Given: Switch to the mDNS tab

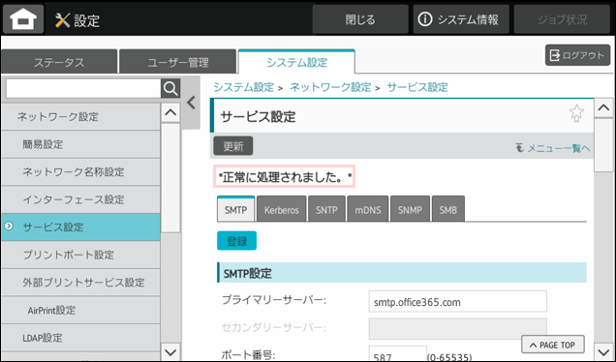Looking at the screenshot, I should [368, 209].
